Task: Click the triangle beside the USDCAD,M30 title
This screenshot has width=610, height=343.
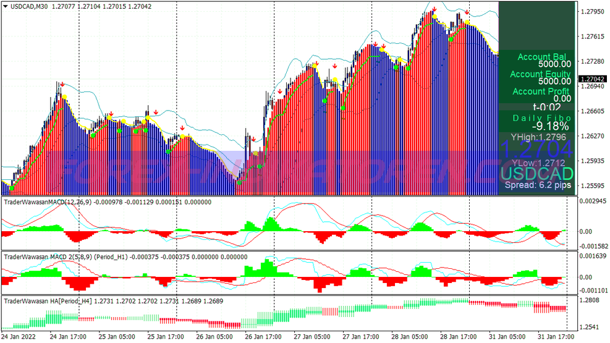Action: pyautogui.click(x=6, y=6)
